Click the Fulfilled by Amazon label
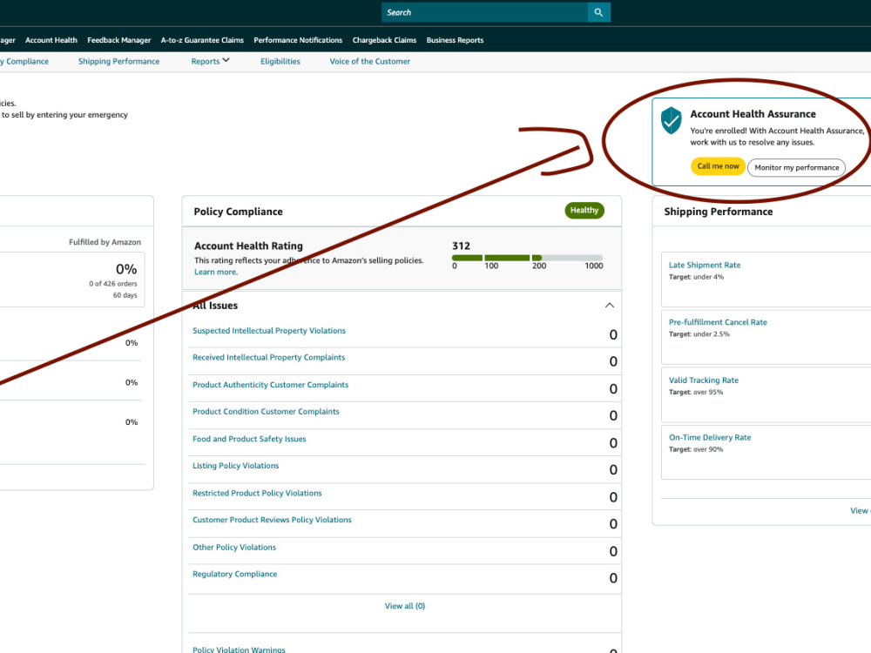 (105, 242)
